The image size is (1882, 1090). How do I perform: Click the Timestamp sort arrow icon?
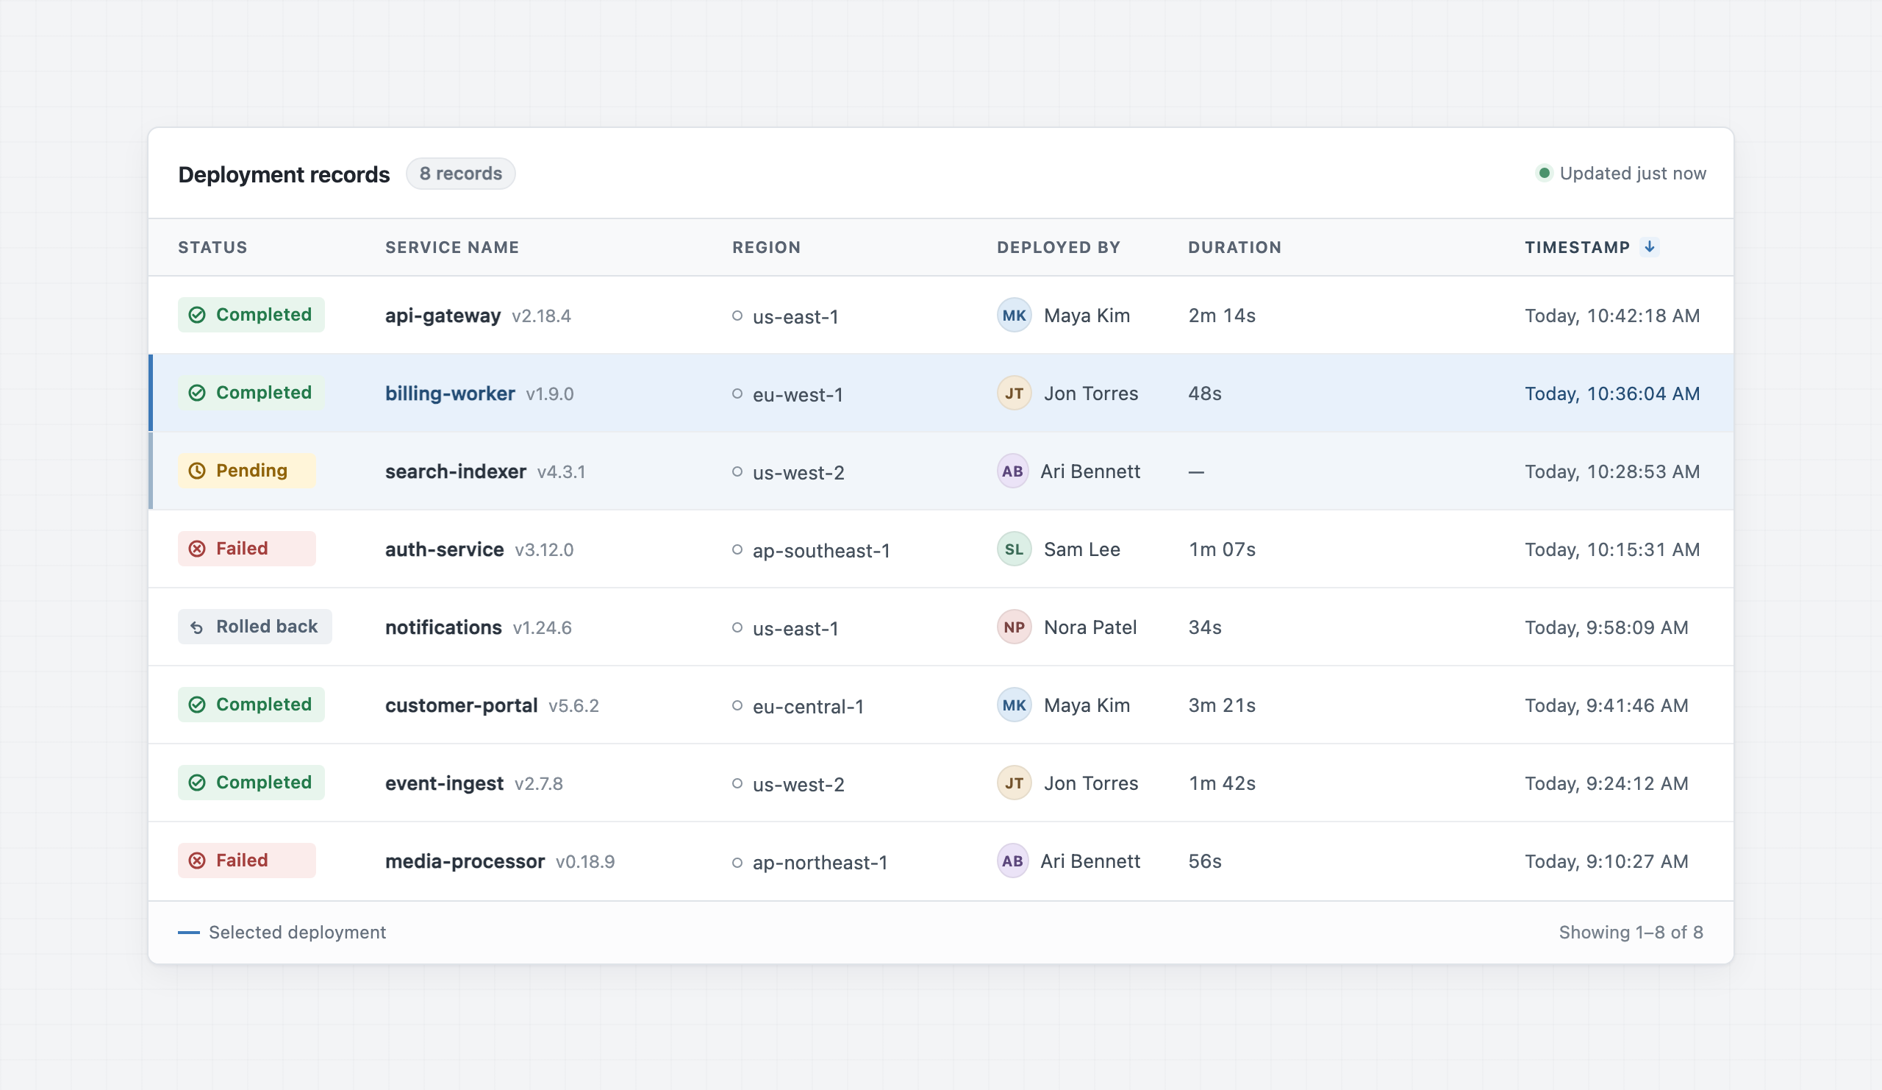coord(1649,246)
